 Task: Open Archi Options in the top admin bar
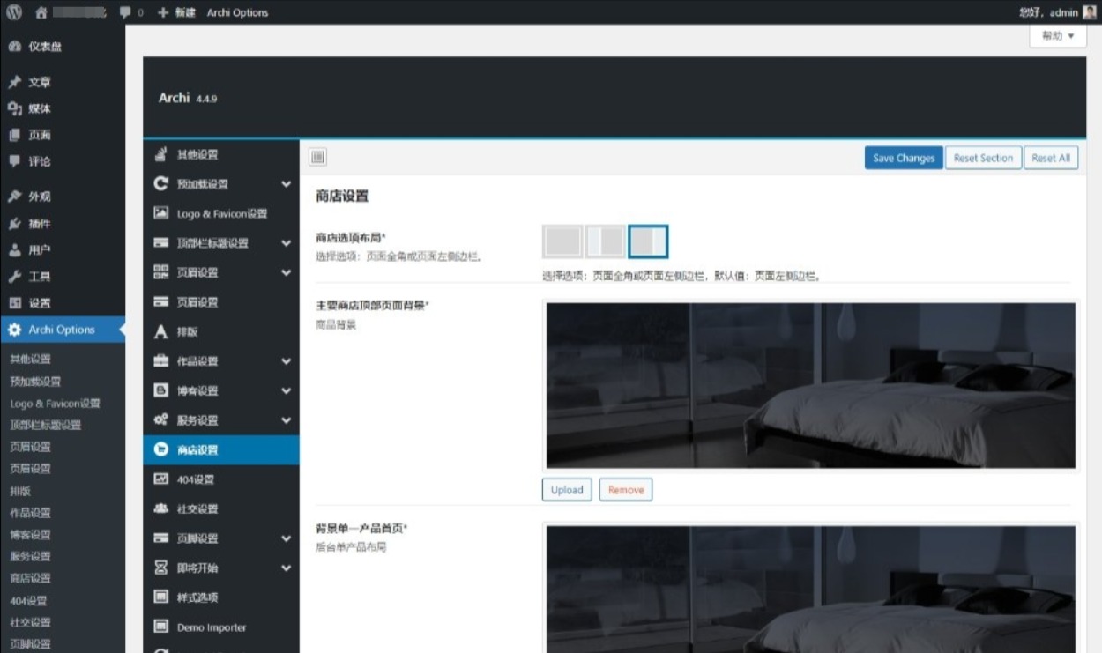point(237,12)
